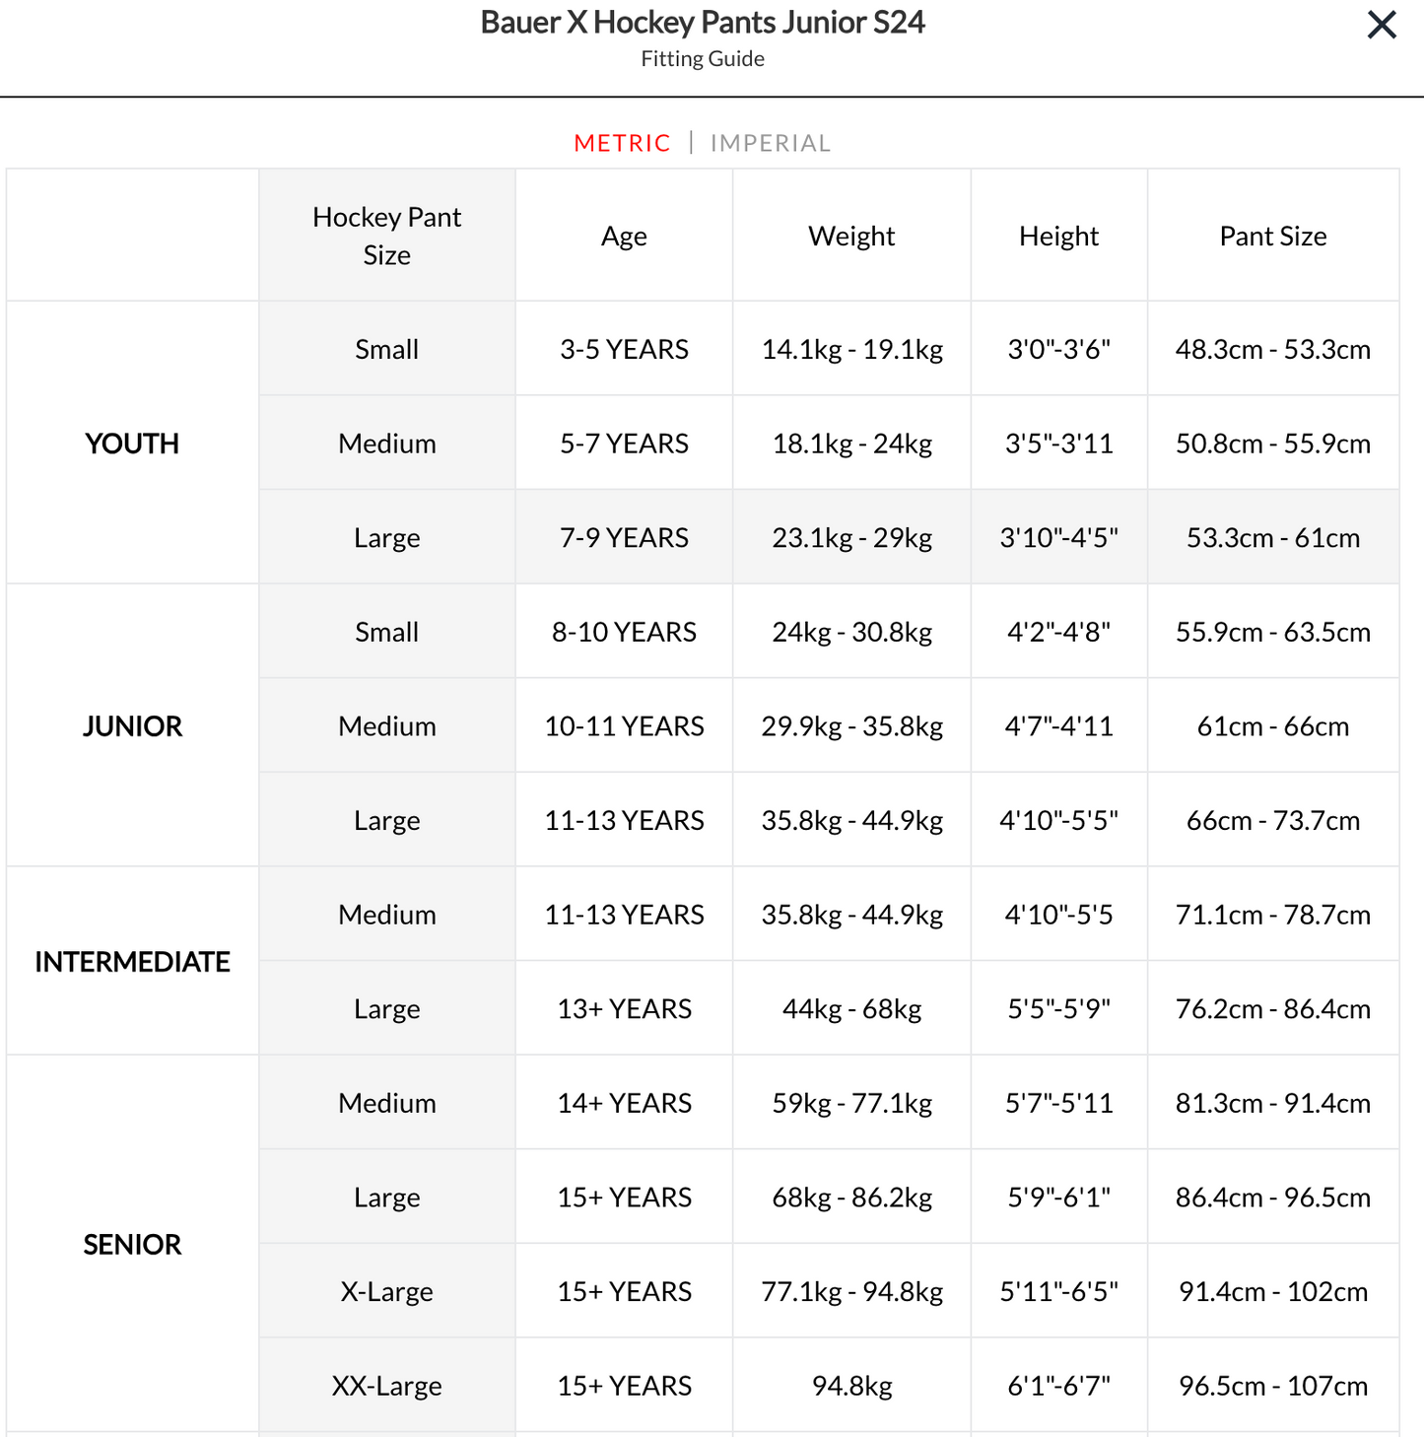Click the 3'10"-4'5" height cell
Viewport: 1424px width, 1437px height.
pyautogui.click(x=1059, y=537)
